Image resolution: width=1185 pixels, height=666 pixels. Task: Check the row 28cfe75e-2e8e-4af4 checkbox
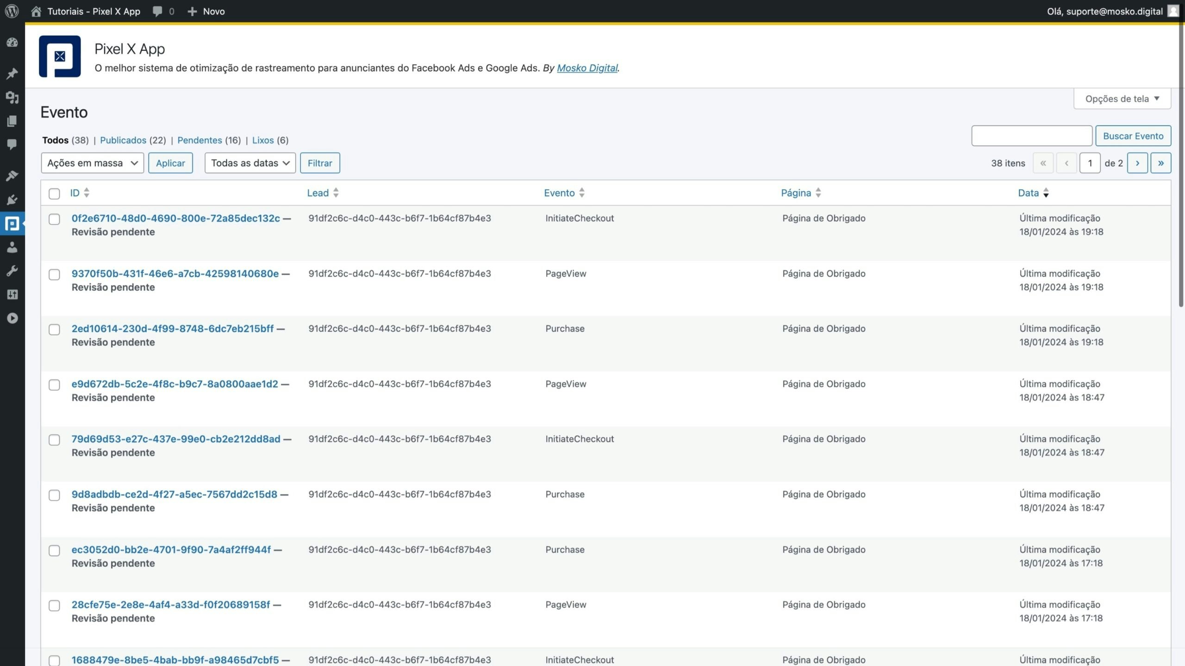tap(54, 606)
